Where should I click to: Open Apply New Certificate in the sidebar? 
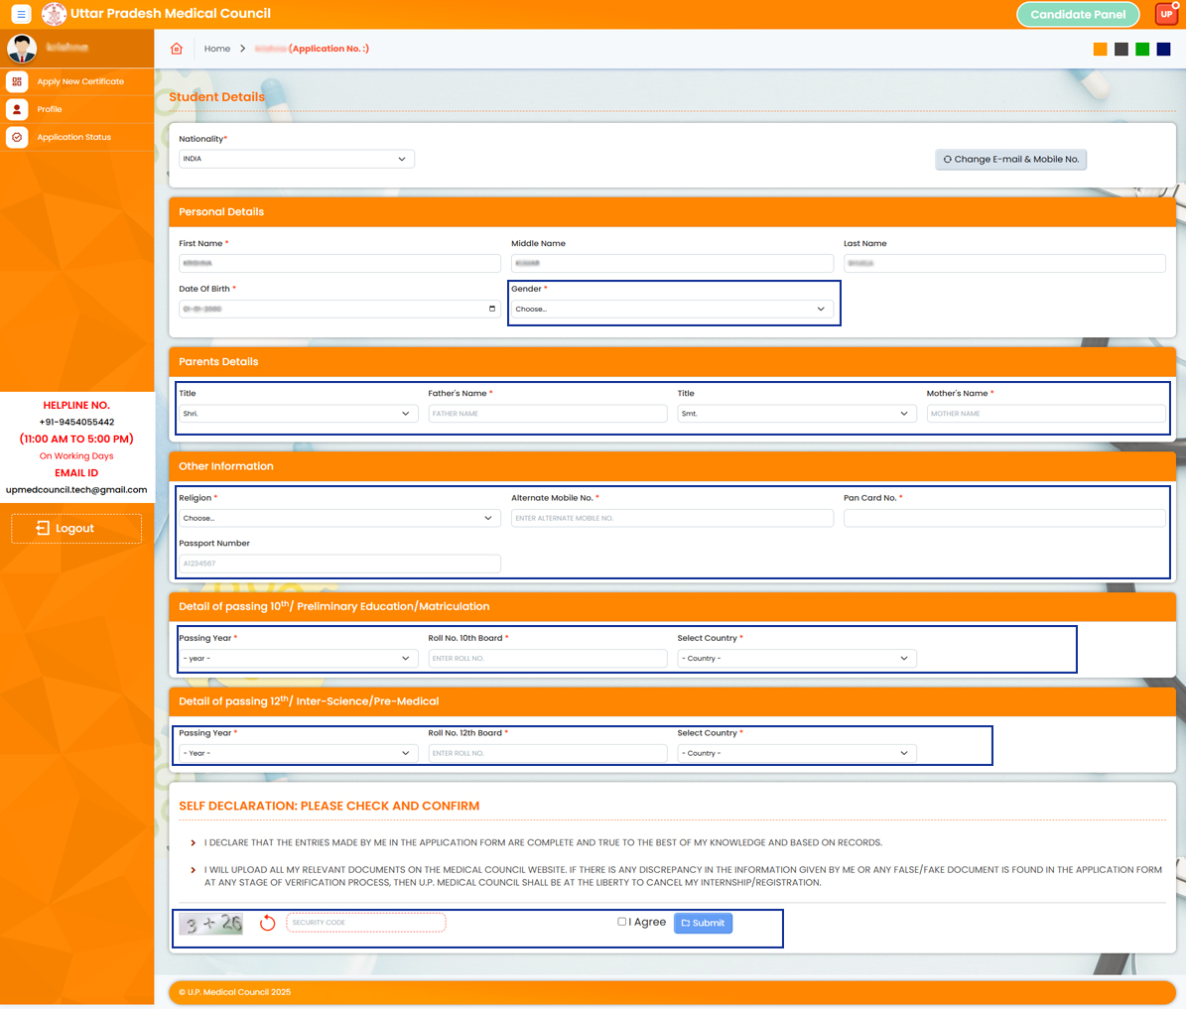coord(80,81)
